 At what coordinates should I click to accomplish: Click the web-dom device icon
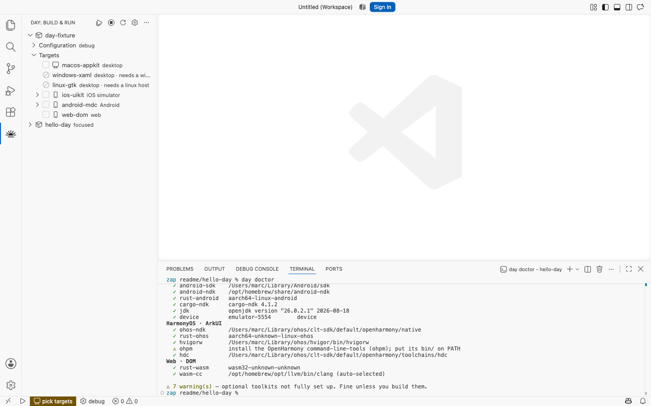pos(56,115)
